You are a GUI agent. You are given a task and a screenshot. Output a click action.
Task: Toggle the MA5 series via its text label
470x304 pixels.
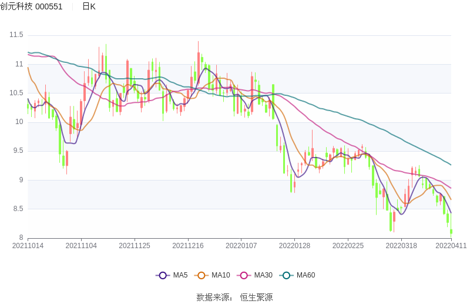click(180, 275)
